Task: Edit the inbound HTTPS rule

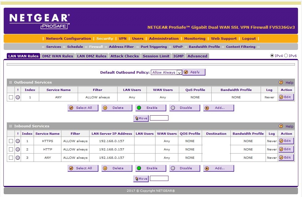Action: pyautogui.click(x=286, y=141)
